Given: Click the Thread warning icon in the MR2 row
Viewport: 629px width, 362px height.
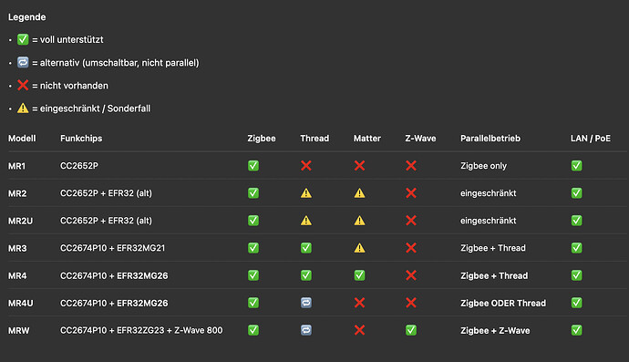Looking at the screenshot, I should [306, 193].
